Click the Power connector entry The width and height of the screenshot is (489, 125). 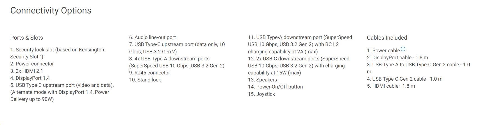(x=32, y=64)
